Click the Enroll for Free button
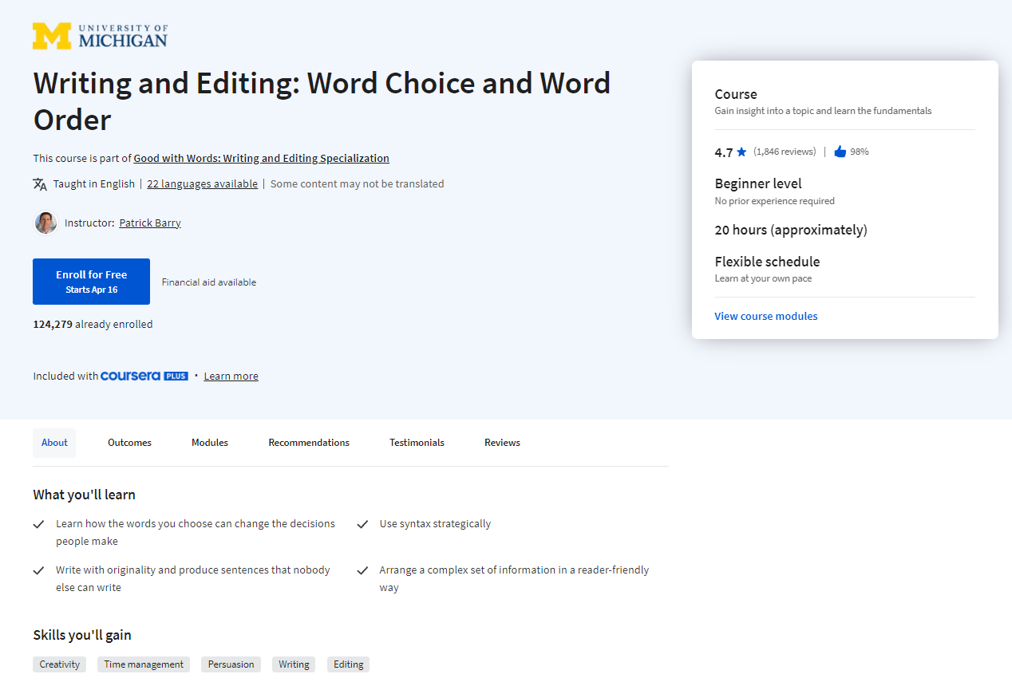1012x682 pixels. pos(91,282)
